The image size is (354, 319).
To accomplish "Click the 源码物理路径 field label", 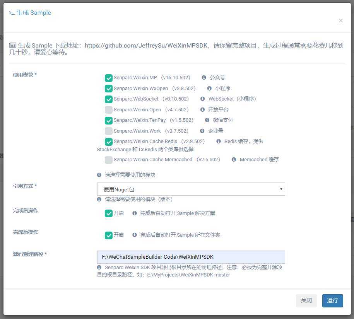I will (x=29, y=254).
